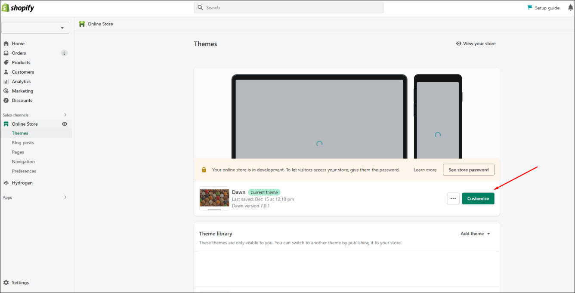Open the Discounts page
The height and width of the screenshot is (293, 575).
click(x=22, y=100)
